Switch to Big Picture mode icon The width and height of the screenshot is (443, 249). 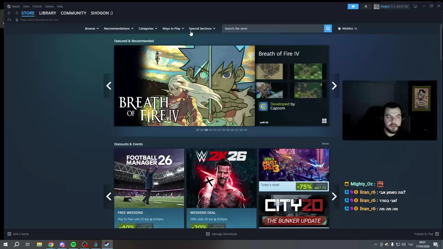click(415, 6)
